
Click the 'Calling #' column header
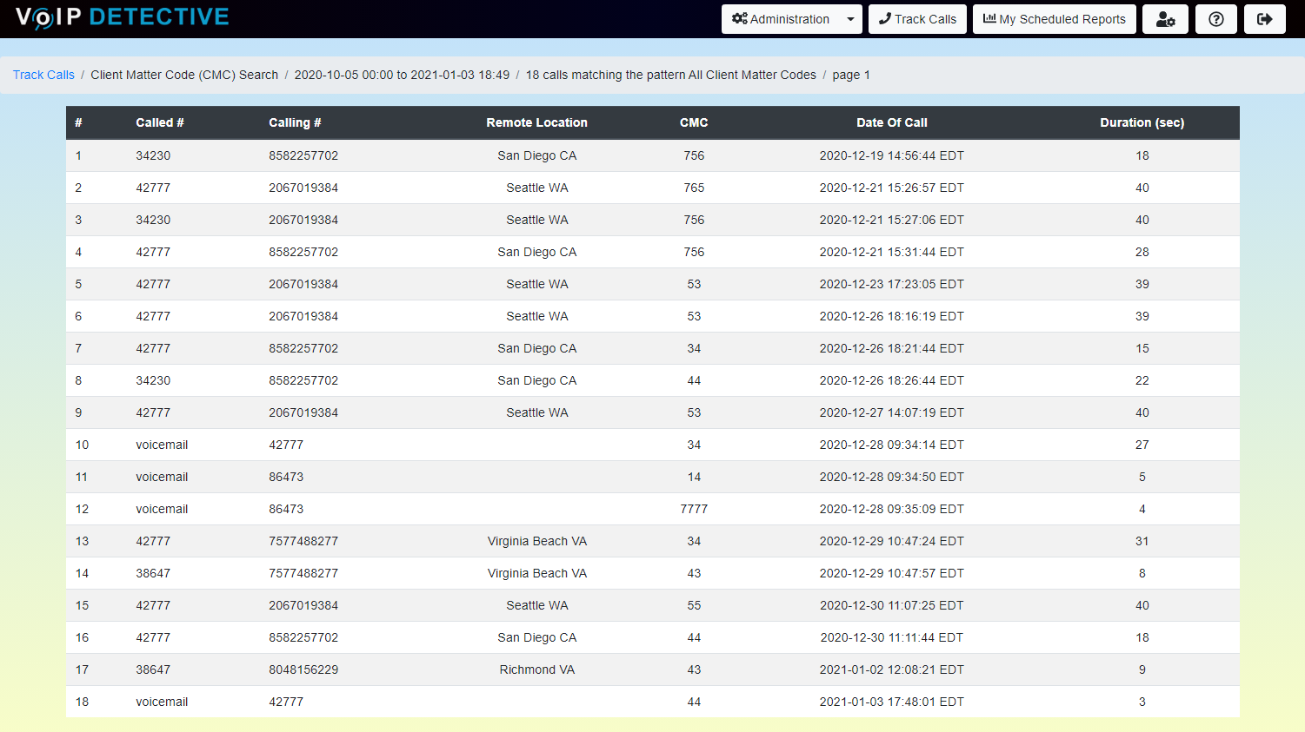click(295, 122)
